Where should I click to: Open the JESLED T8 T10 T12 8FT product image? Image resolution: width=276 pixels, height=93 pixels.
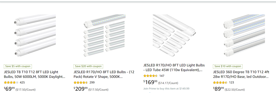coord(35,36)
